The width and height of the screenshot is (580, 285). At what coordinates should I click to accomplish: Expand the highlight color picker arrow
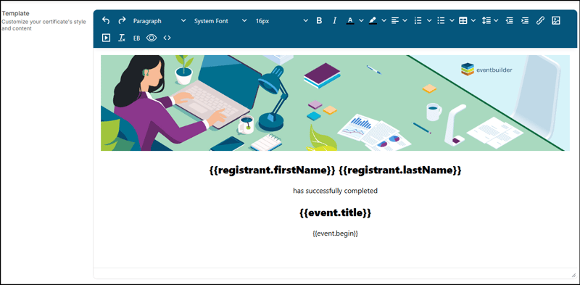click(384, 21)
